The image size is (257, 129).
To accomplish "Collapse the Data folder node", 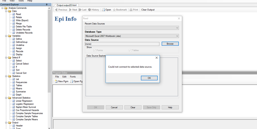I will 6,11.
